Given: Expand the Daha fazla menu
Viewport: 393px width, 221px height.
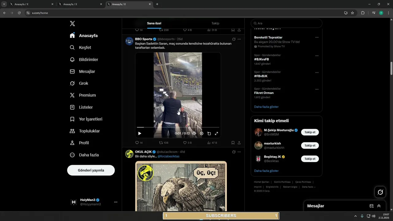Looking at the screenshot, I should 84,155.
